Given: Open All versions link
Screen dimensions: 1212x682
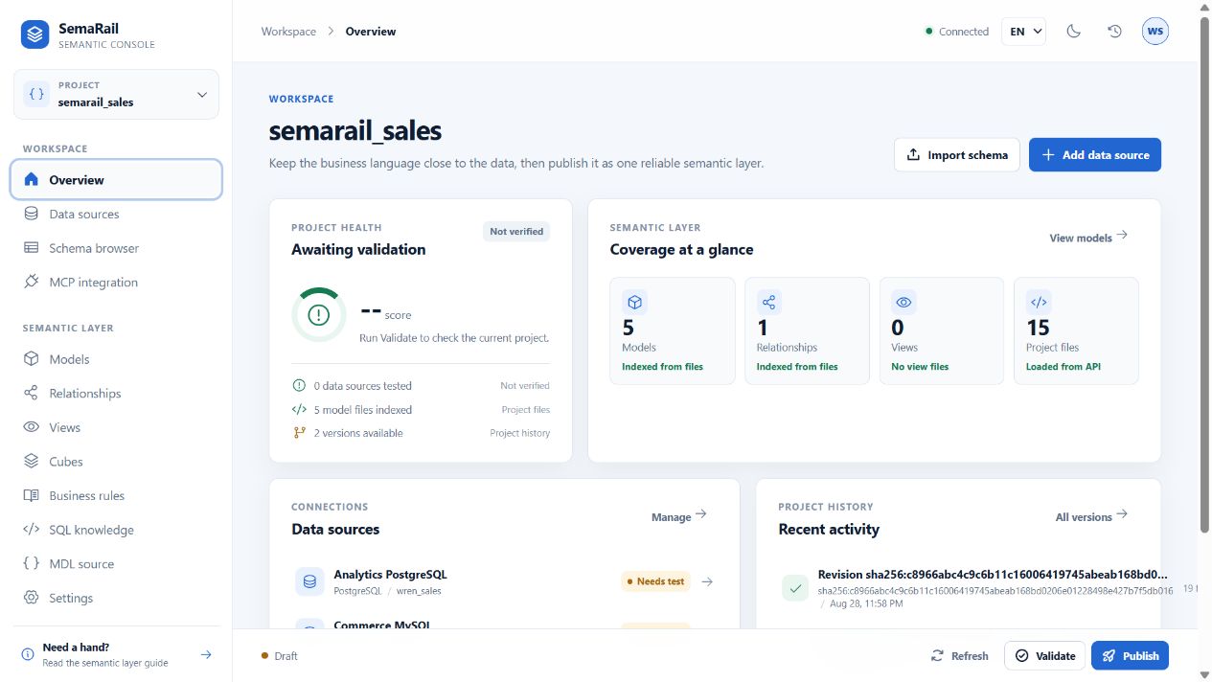Looking at the screenshot, I should (x=1092, y=516).
